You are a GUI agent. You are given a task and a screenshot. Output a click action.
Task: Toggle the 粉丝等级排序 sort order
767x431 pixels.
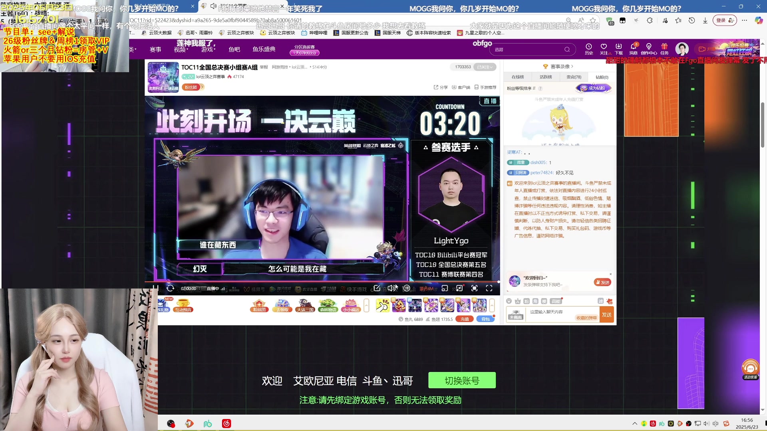click(521, 89)
